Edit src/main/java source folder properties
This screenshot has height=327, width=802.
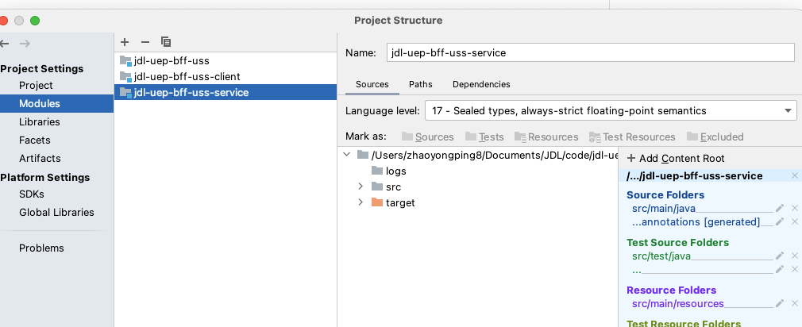point(780,208)
